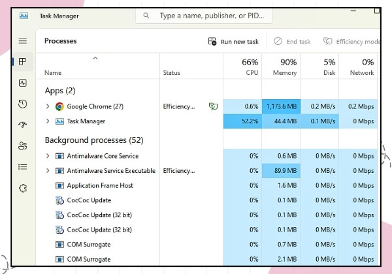Image resolution: width=392 pixels, height=274 pixels.
Task: Click Chrome's 0.6% CPU value
Action: (252, 106)
